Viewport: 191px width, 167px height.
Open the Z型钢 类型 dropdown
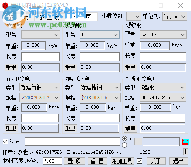coord(163,87)
